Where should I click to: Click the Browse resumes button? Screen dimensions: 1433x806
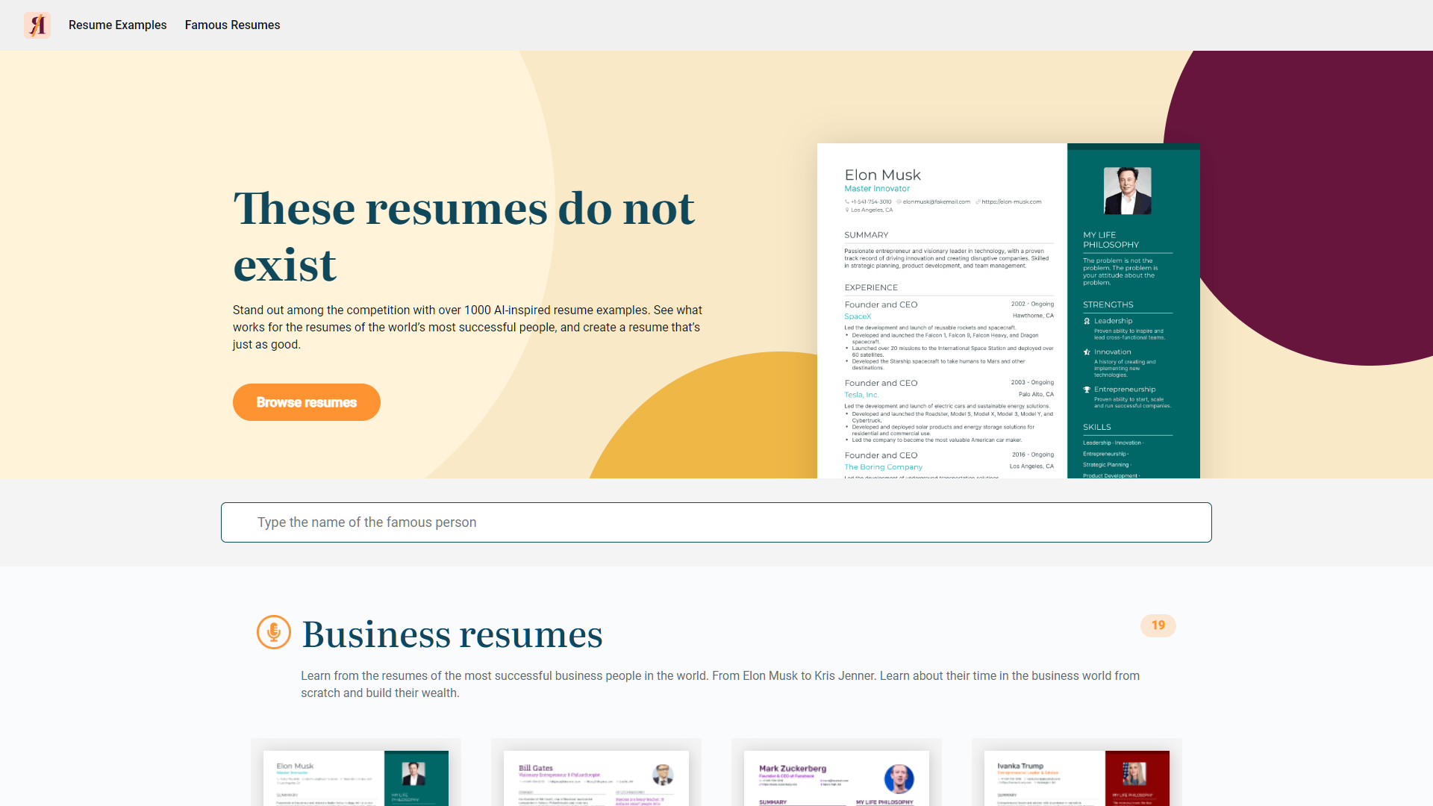pyautogui.click(x=306, y=402)
